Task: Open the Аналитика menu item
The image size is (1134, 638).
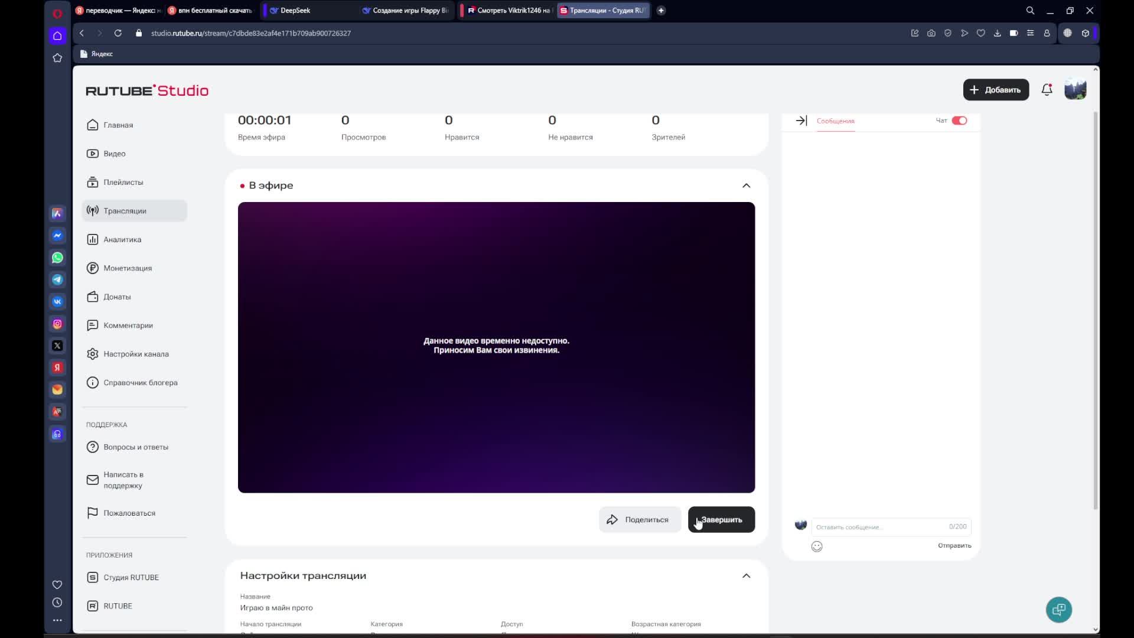Action: tap(122, 239)
